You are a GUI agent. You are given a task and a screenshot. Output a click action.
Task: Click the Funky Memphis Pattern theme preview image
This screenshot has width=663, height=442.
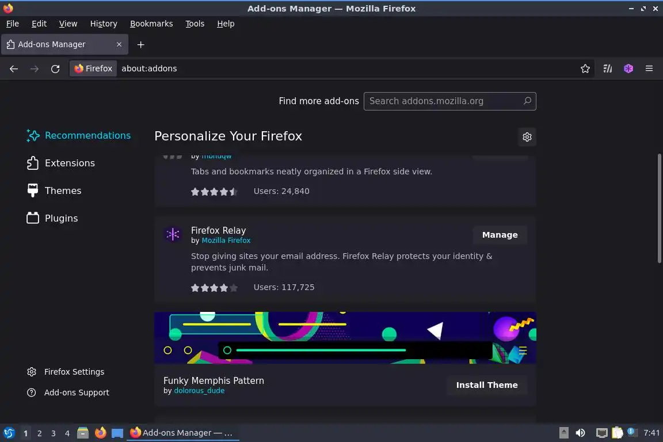(x=345, y=337)
